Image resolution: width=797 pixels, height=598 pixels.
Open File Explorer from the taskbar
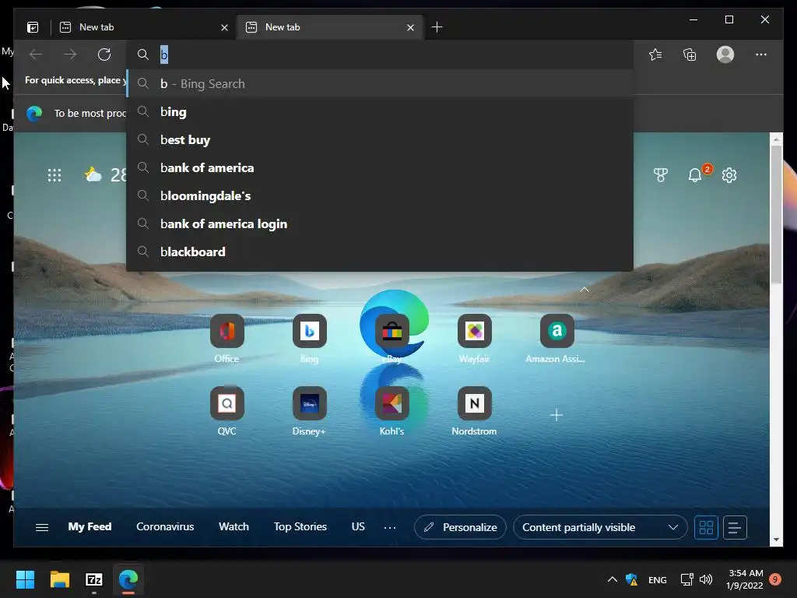pos(59,579)
